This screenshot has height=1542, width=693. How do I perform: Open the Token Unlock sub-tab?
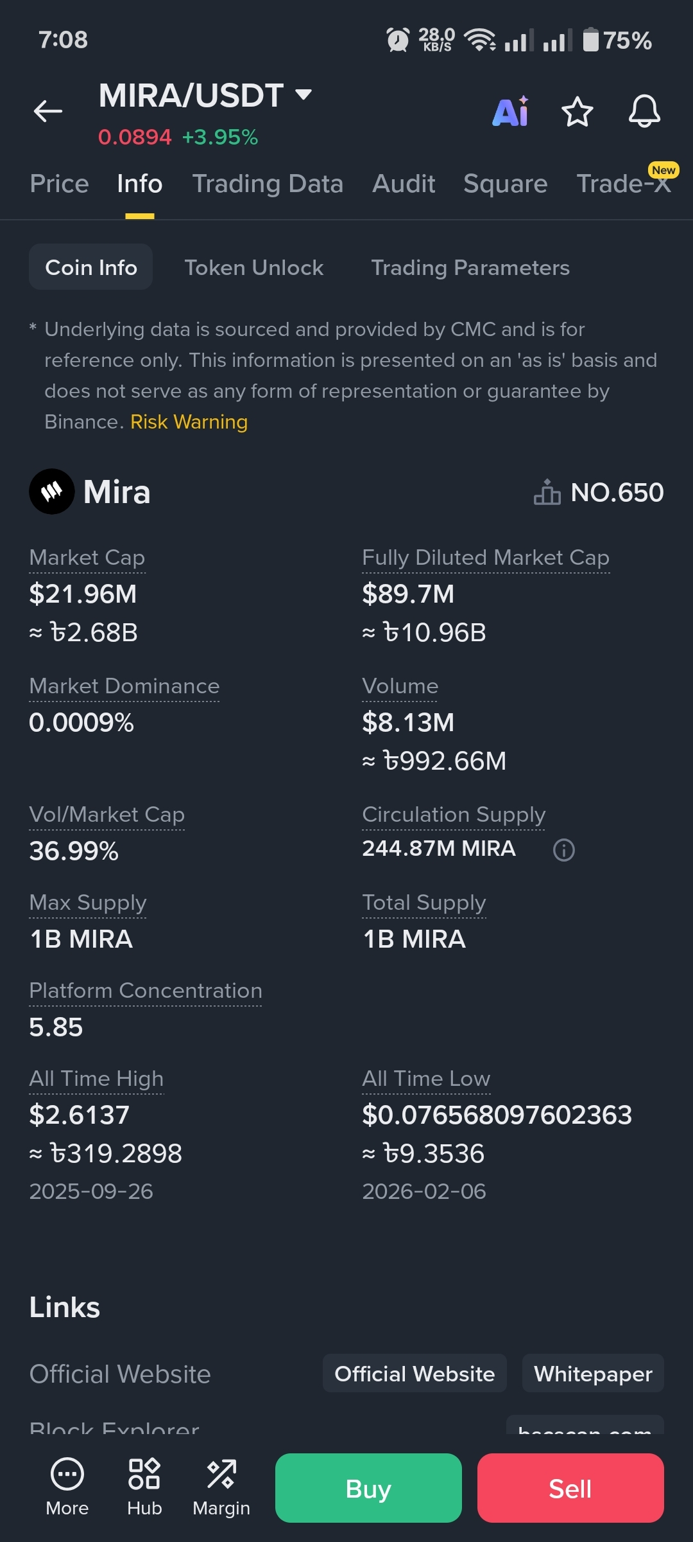click(254, 267)
